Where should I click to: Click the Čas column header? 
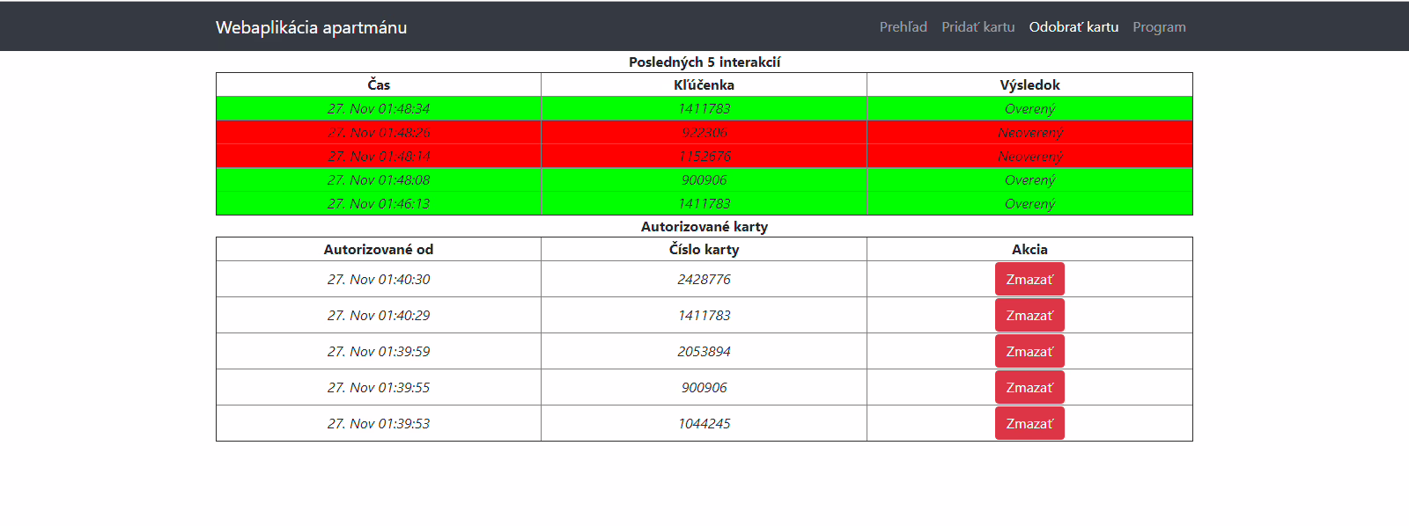[x=379, y=85]
